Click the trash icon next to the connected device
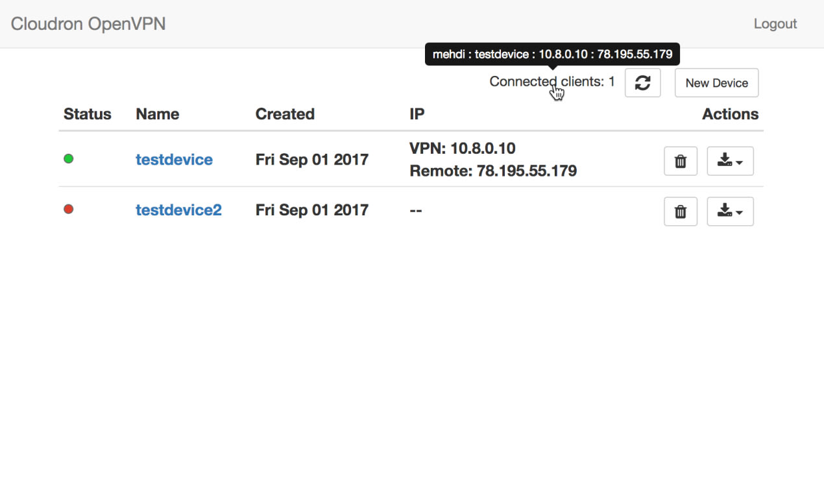Viewport: 824px width, 493px height. click(680, 160)
